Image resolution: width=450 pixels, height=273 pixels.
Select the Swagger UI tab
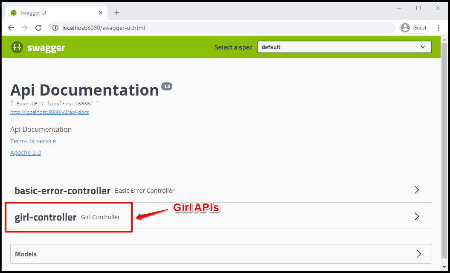[x=57, y=13]
